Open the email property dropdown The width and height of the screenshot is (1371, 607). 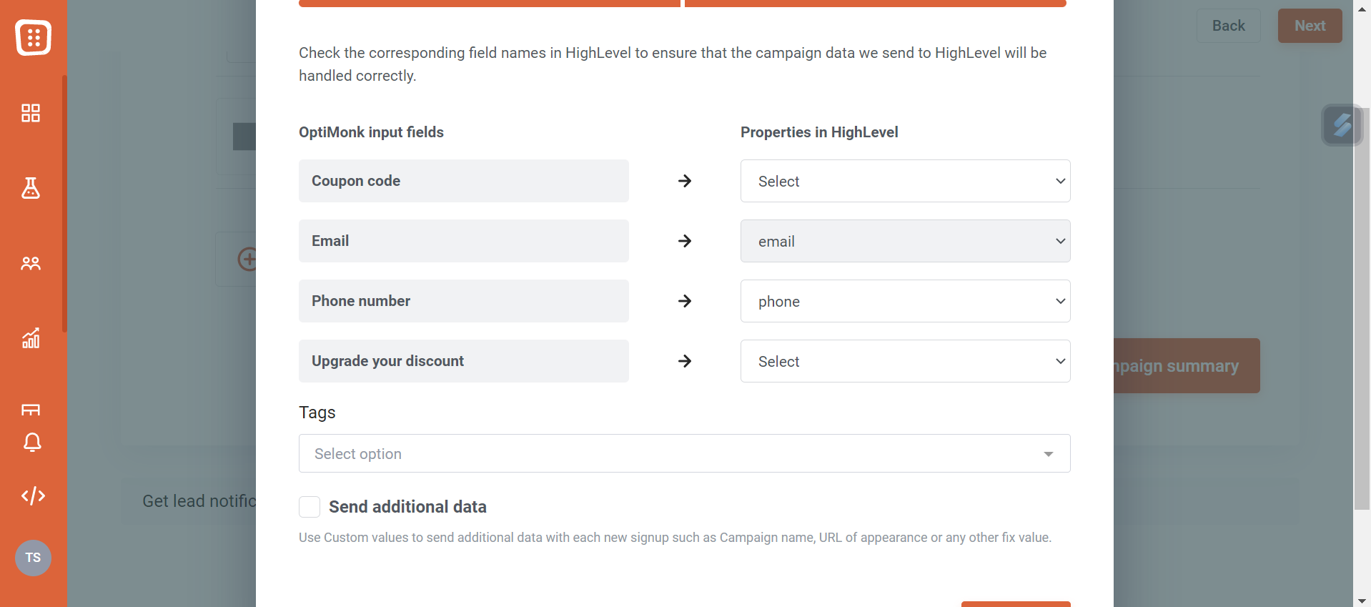[905, 241]
